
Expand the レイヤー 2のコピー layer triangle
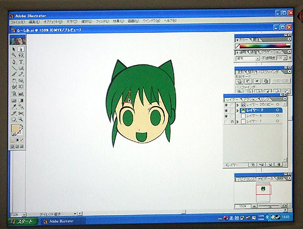coord(237,105)
